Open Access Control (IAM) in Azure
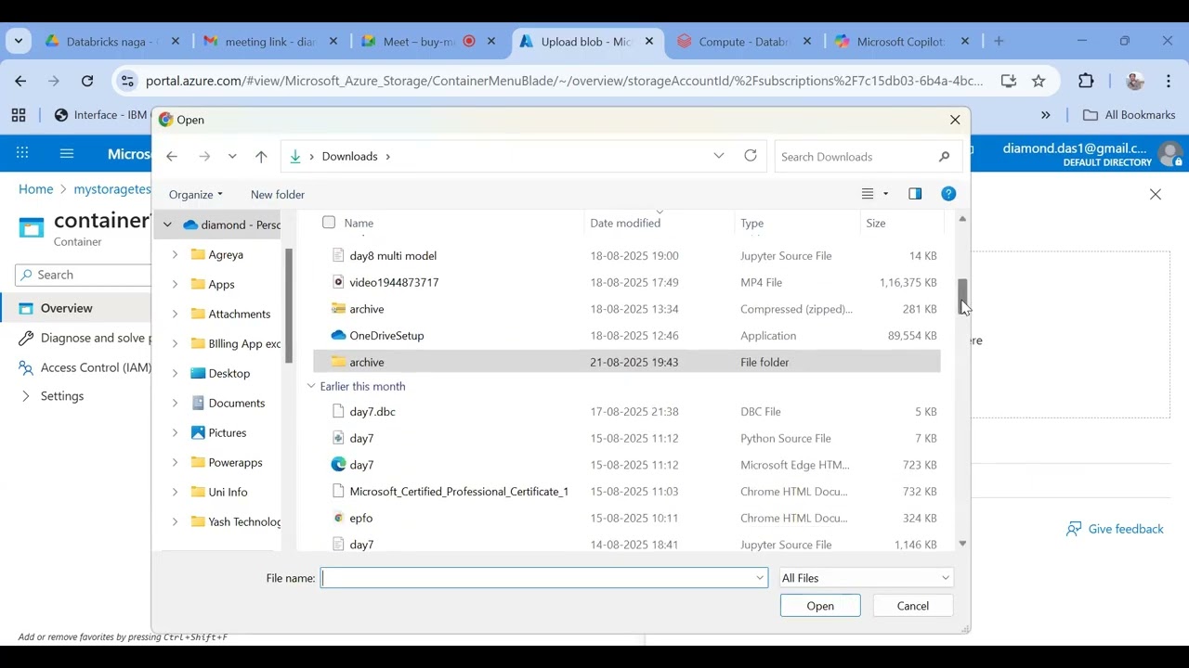 tap(85, 367)
